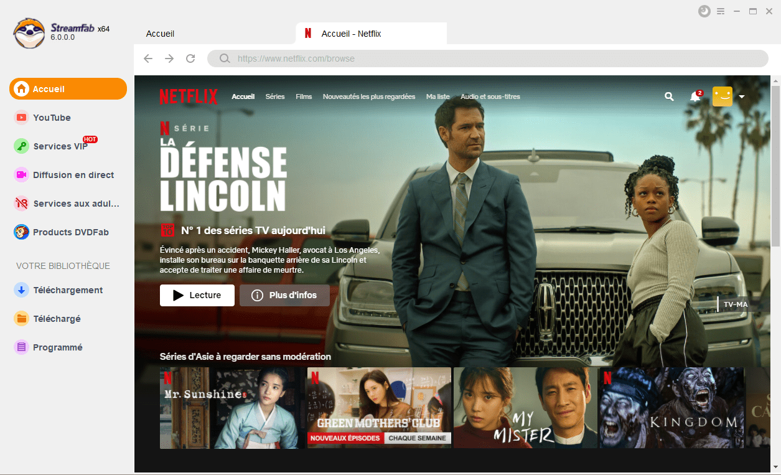Viewport: 781px width, 475px height.
Task: Open Ma liste on Netflix
Action: [x=438, y=96]
